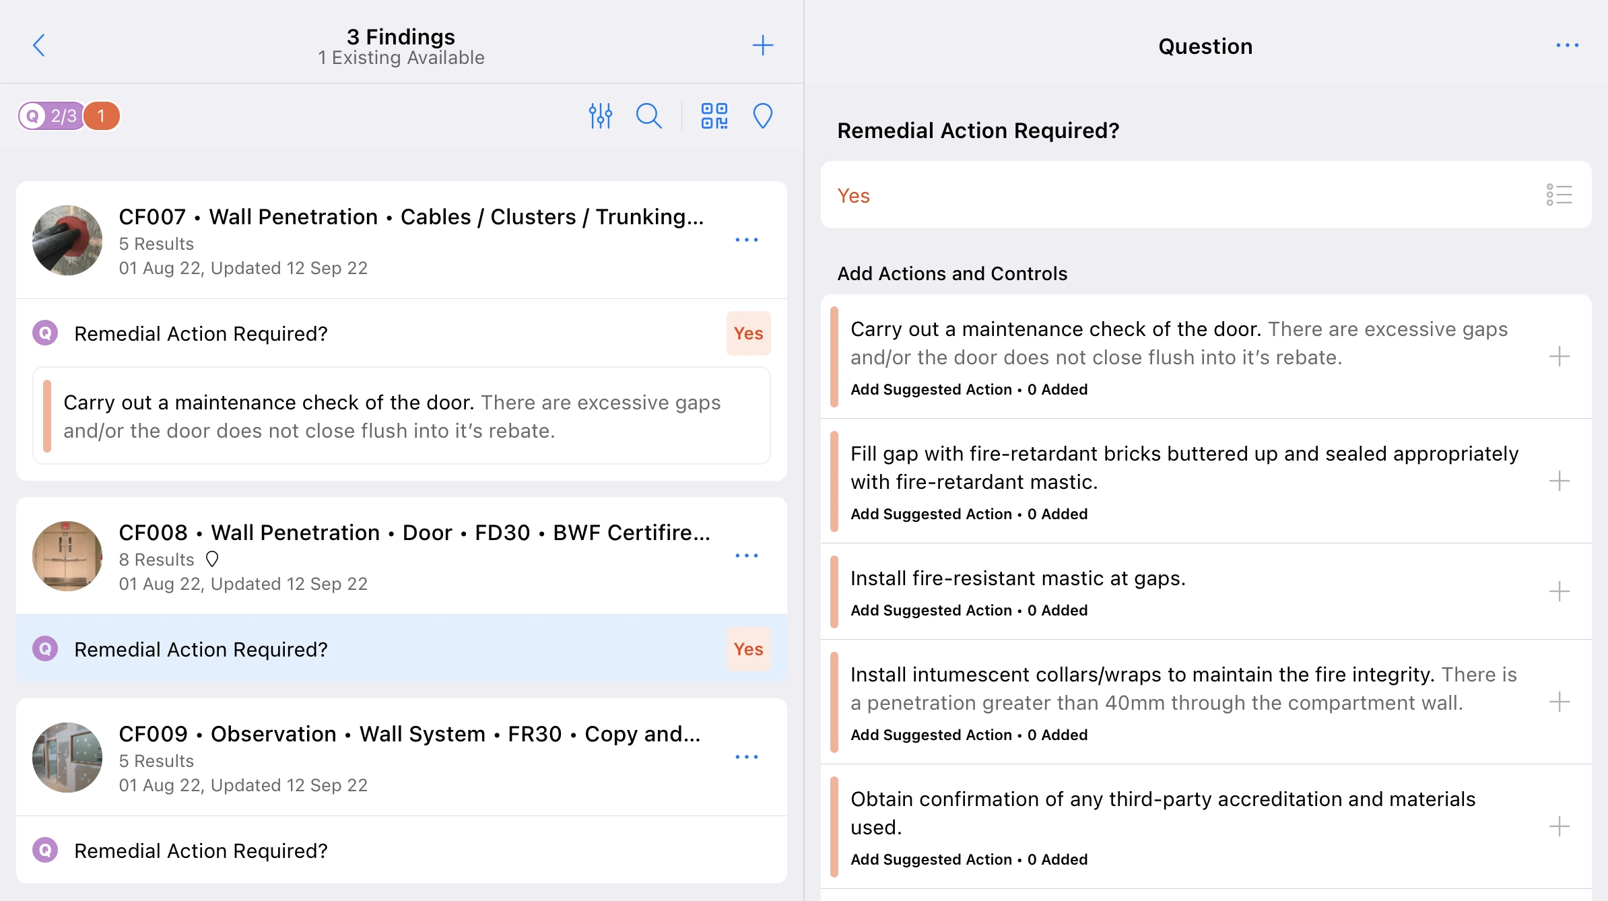Select CF008 Remedial Action Required question
1608x901 pixels.
pos(401,649)
